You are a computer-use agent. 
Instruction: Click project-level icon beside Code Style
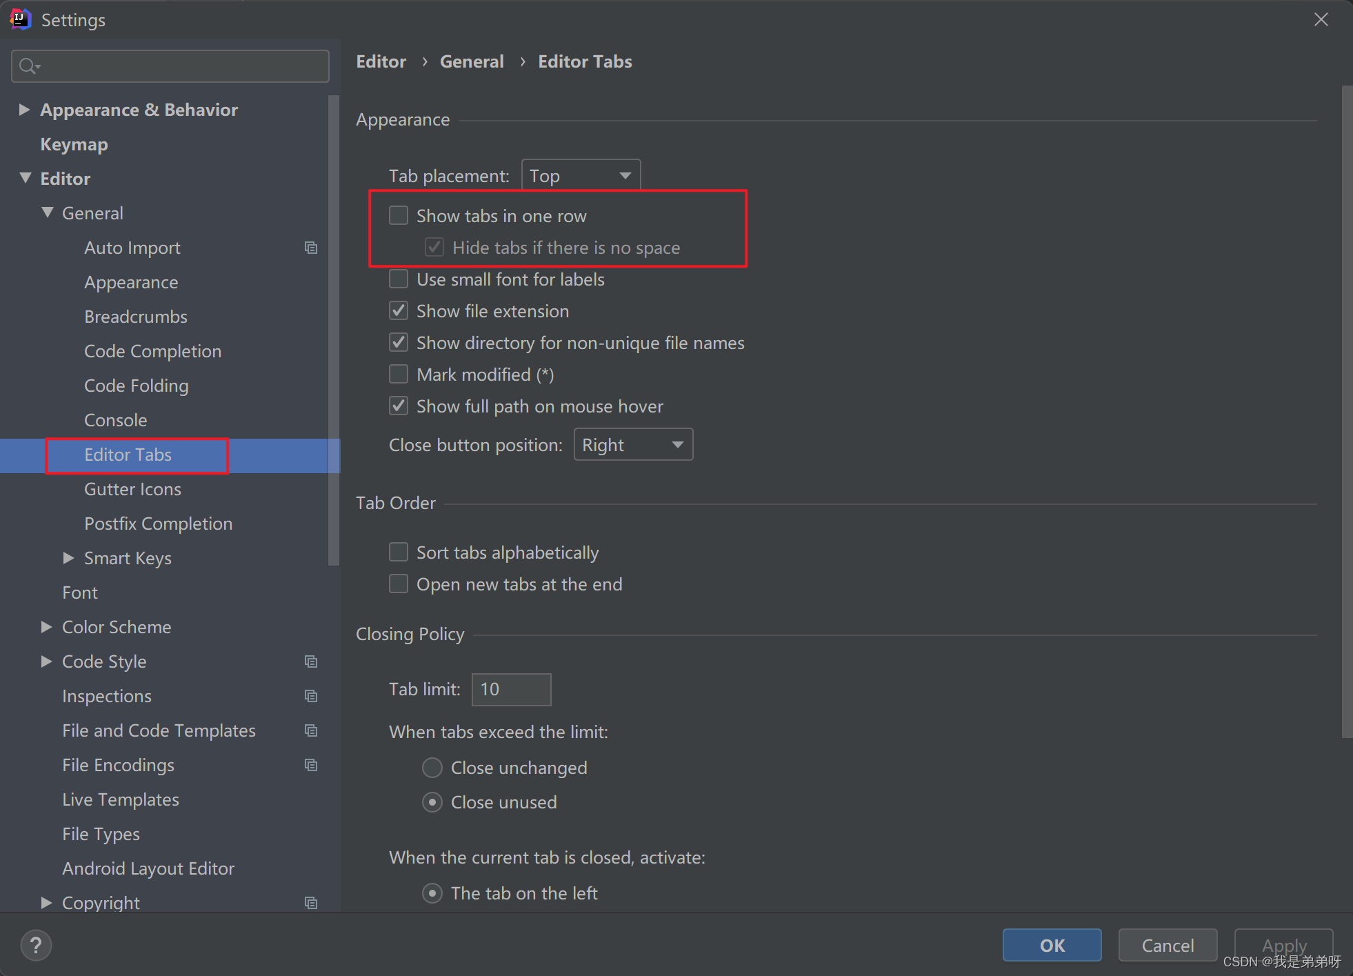311,661
